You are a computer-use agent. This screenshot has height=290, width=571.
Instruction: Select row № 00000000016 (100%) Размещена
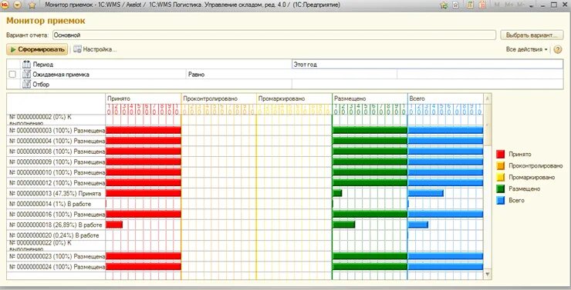[57, 214]
